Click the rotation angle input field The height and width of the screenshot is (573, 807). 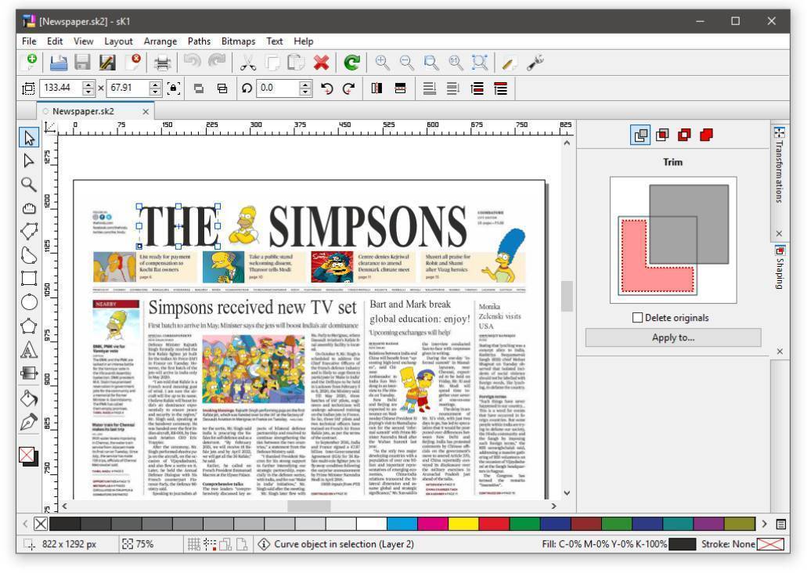click(x=278, y=88)
